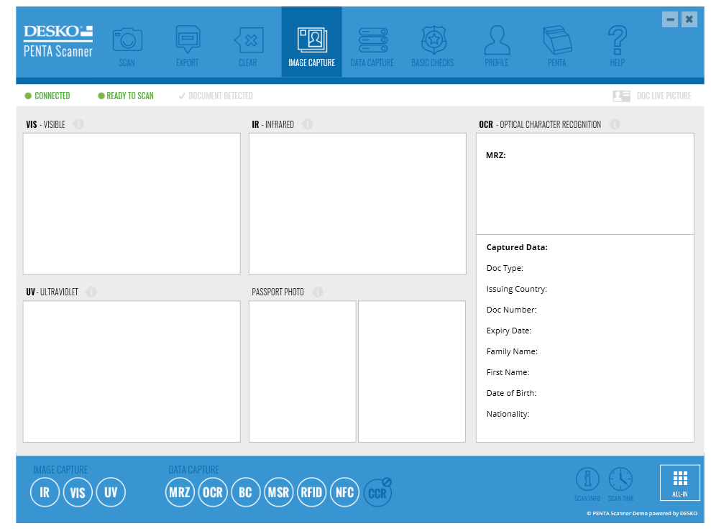This screenshot has height=531, width=711.
Task: Switch to the Image Capture tab
Action: click(x=311, y=42)
